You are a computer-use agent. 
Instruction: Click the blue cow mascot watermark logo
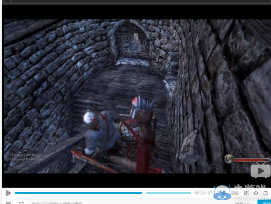[222, 193]
